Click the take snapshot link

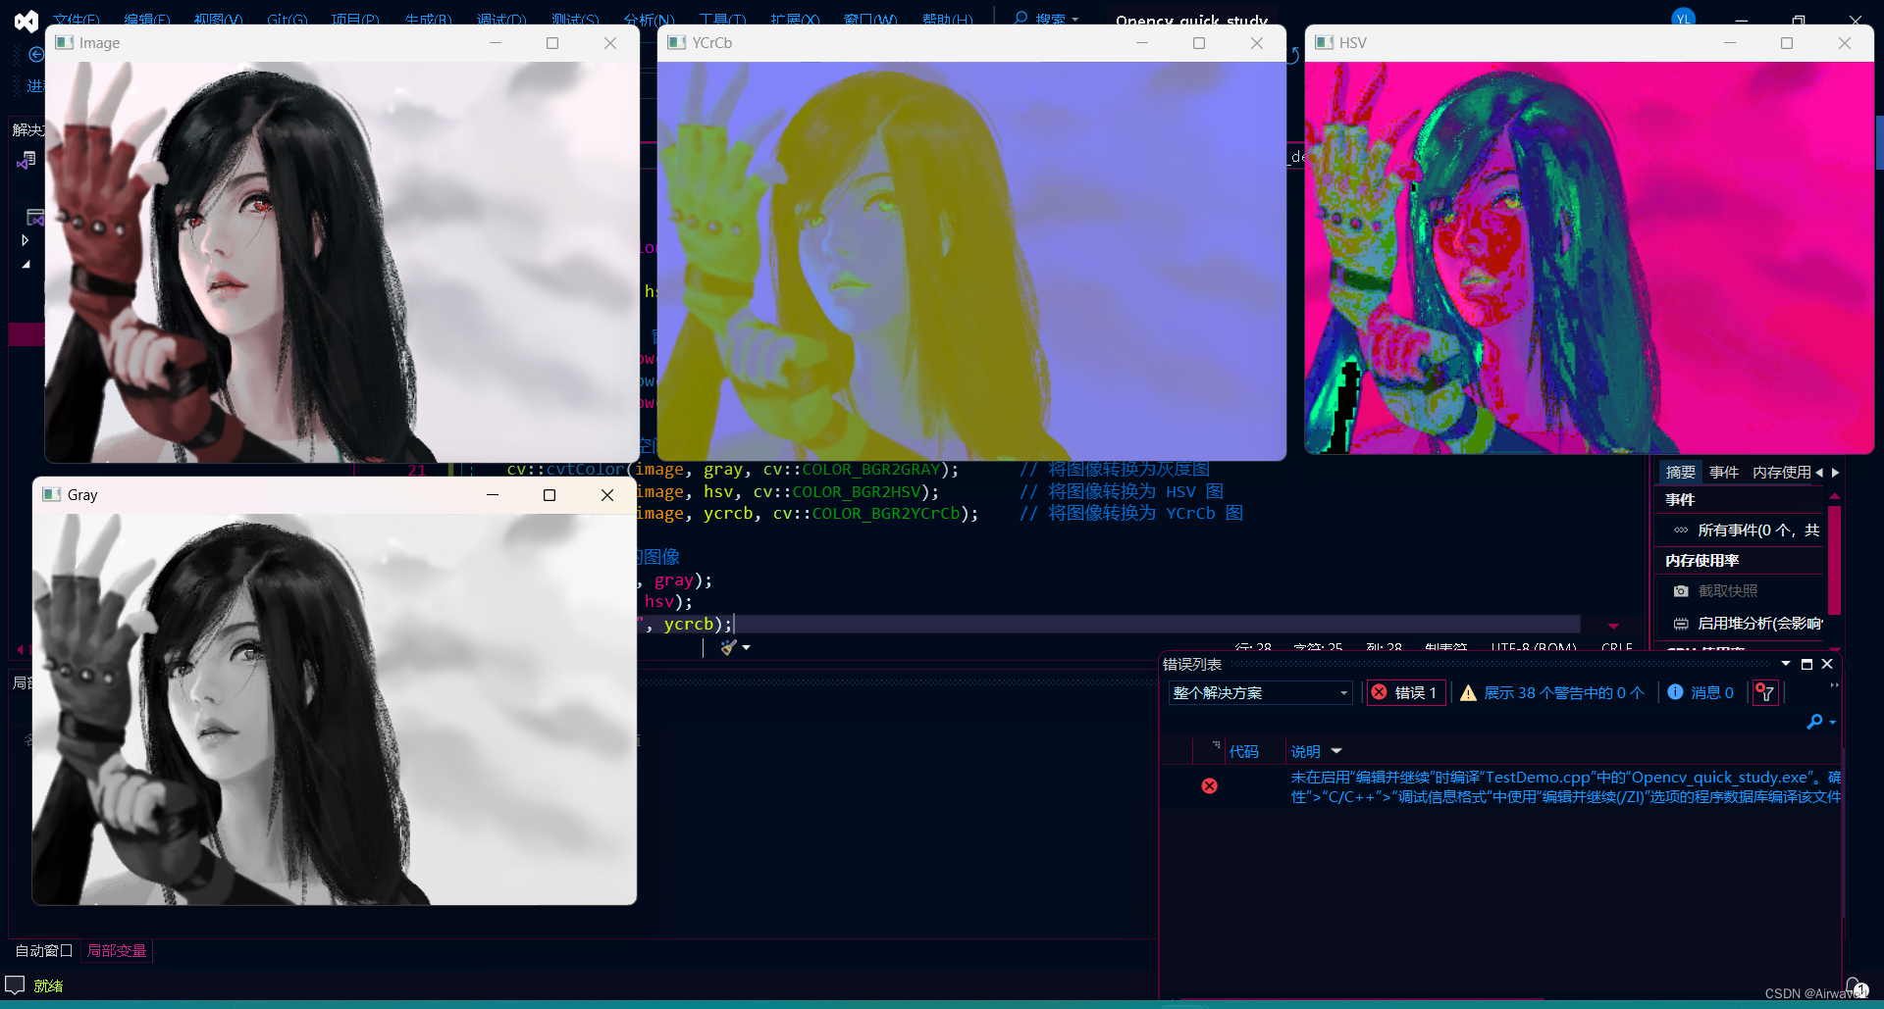pos(1728,591)
